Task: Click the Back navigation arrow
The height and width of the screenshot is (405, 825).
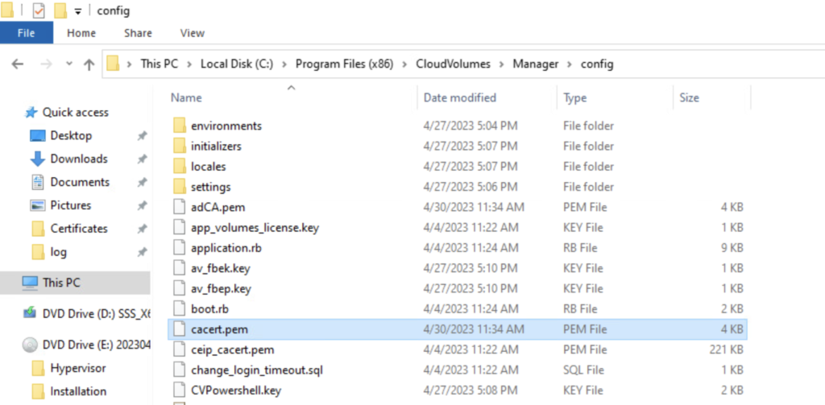Action: click(x=18, y=64)
